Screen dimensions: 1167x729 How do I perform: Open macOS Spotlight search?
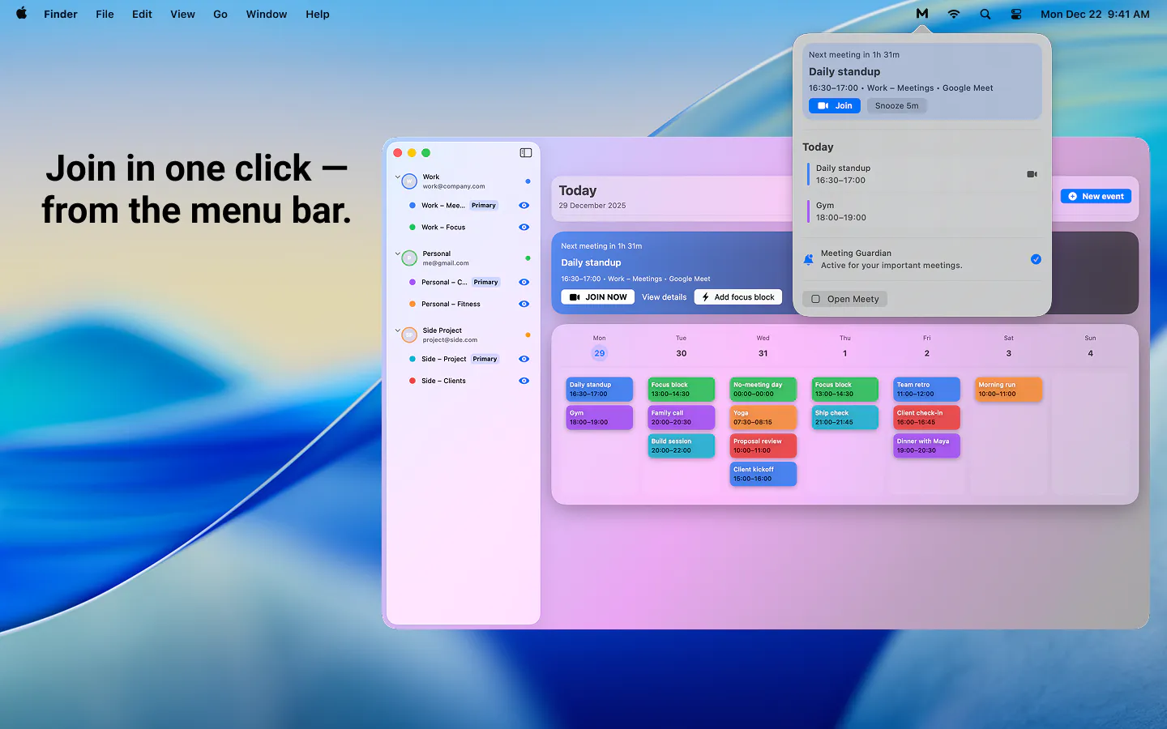(985, 14)
